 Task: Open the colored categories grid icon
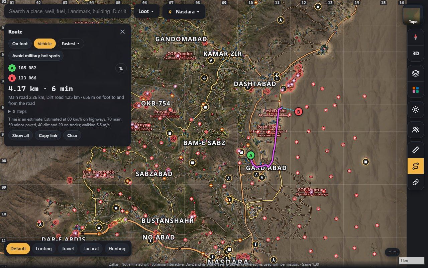pos(416,90)
